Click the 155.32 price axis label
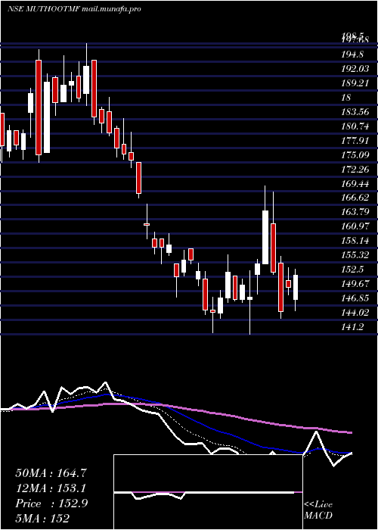 [x=355, y=256]
